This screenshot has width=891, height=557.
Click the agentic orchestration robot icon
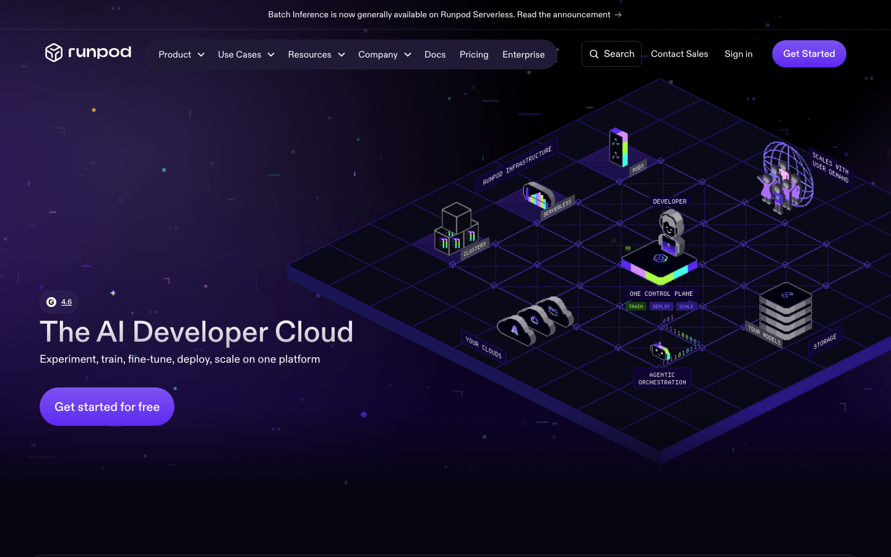(660, 352)
